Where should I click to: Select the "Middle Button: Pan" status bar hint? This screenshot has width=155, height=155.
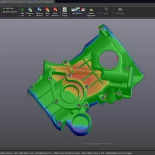44,153
